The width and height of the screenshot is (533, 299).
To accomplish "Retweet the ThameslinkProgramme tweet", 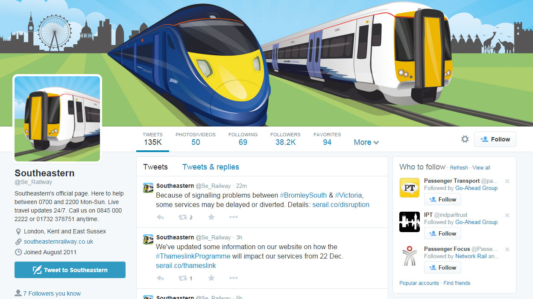I will click(185, 279).
